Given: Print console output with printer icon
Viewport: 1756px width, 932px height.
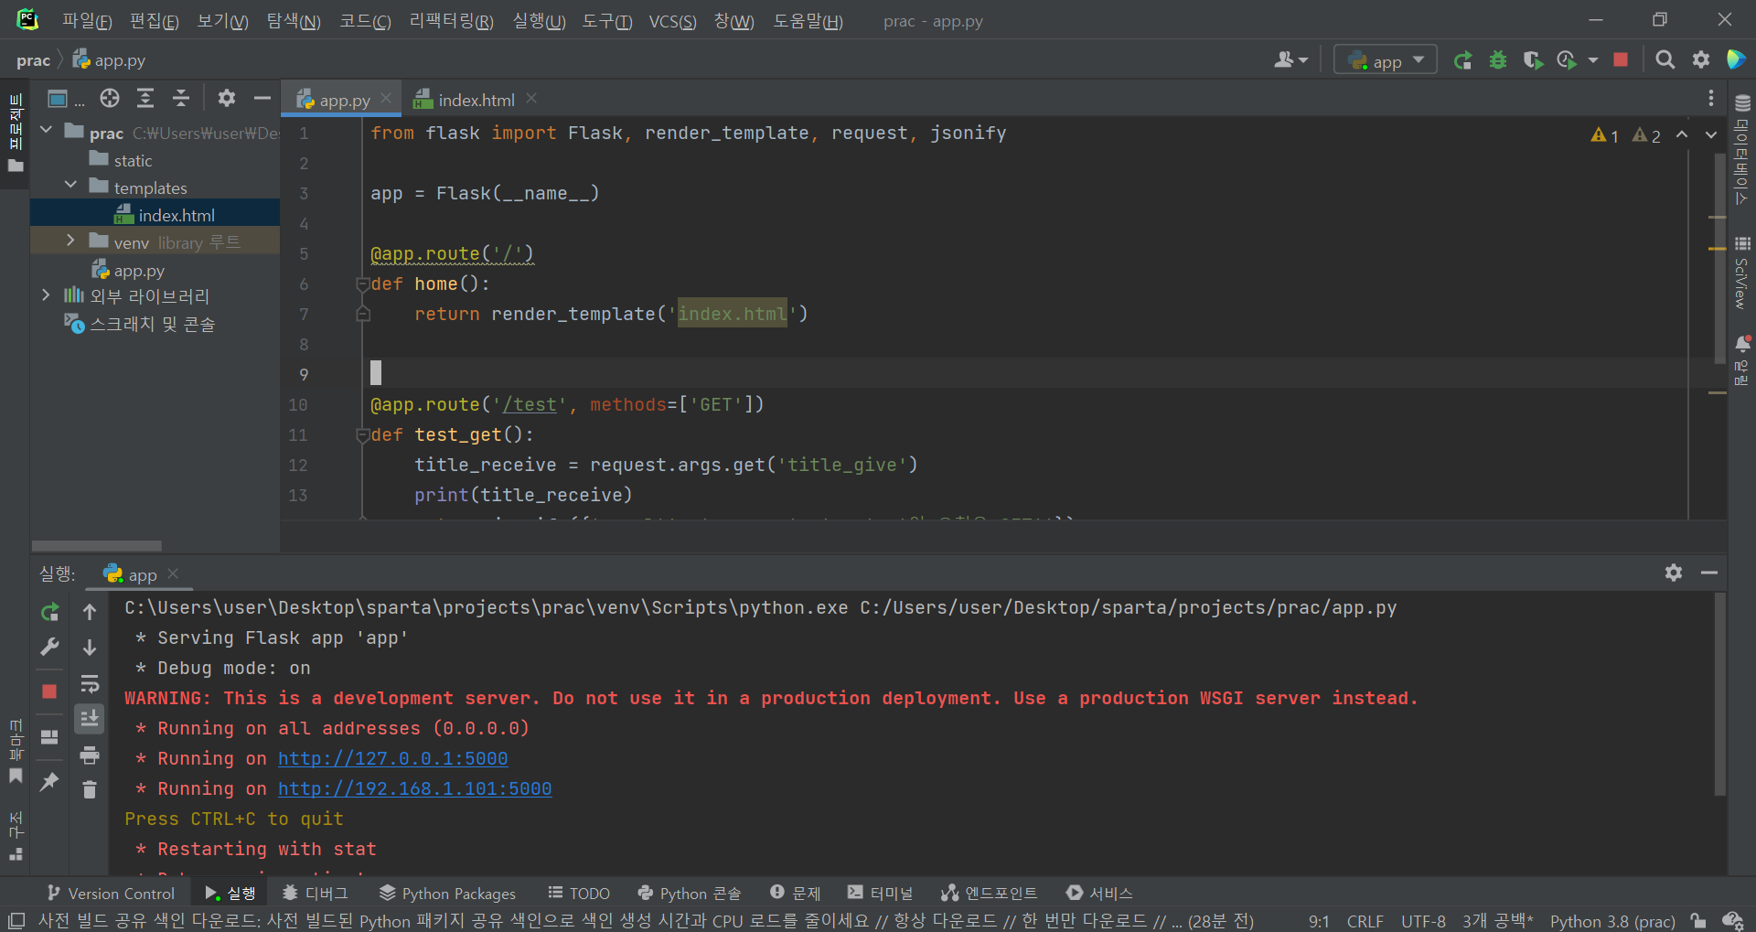Looking at the screenshot, I should 90,755.
